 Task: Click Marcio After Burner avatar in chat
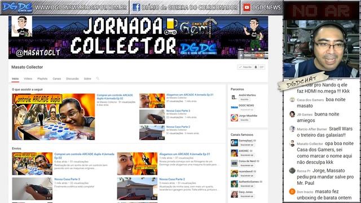point(292,129)
